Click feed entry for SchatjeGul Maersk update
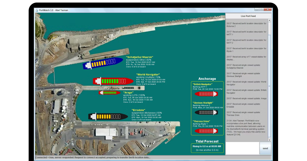The image size is (307, 161). tap(243, 66)
